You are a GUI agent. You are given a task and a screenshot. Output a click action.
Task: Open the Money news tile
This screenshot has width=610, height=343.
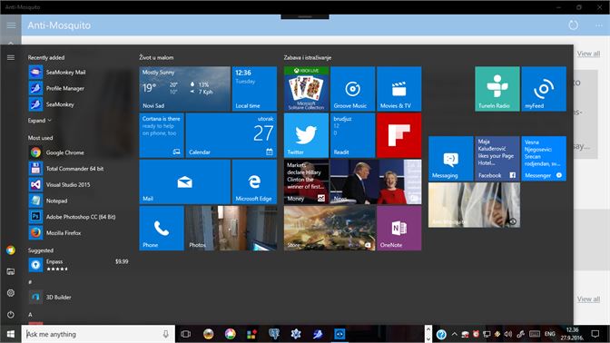tap(306, 181)
